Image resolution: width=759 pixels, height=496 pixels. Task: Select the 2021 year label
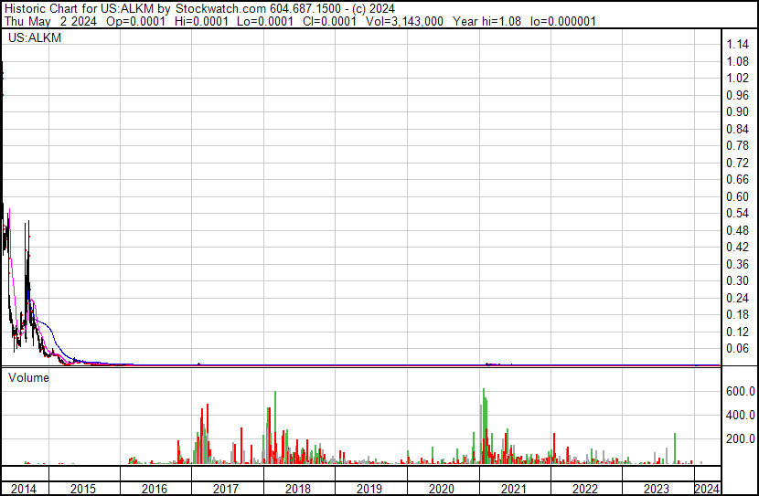pos(514,489)
